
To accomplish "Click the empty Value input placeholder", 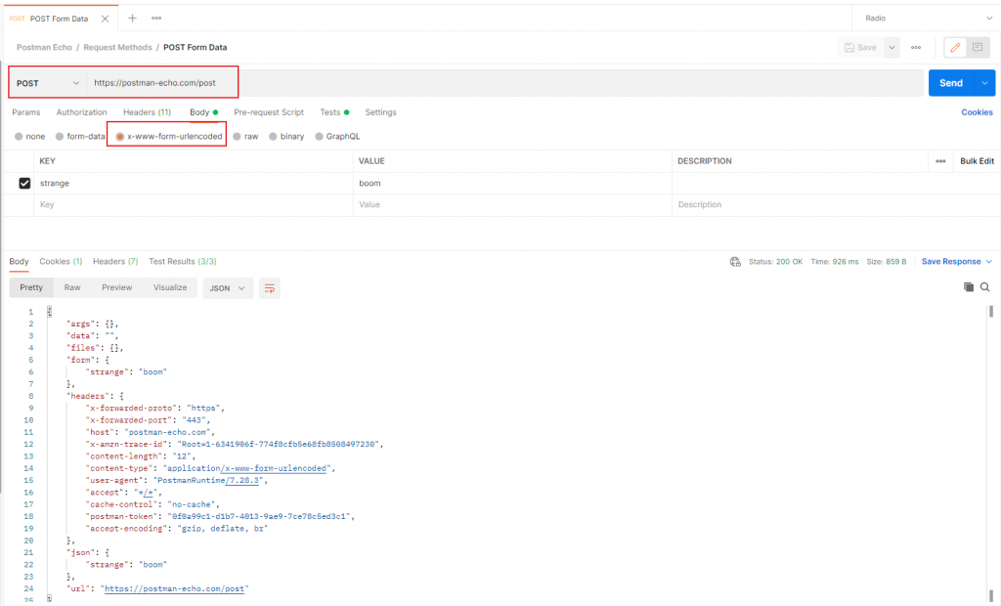I will click(512, 205).
